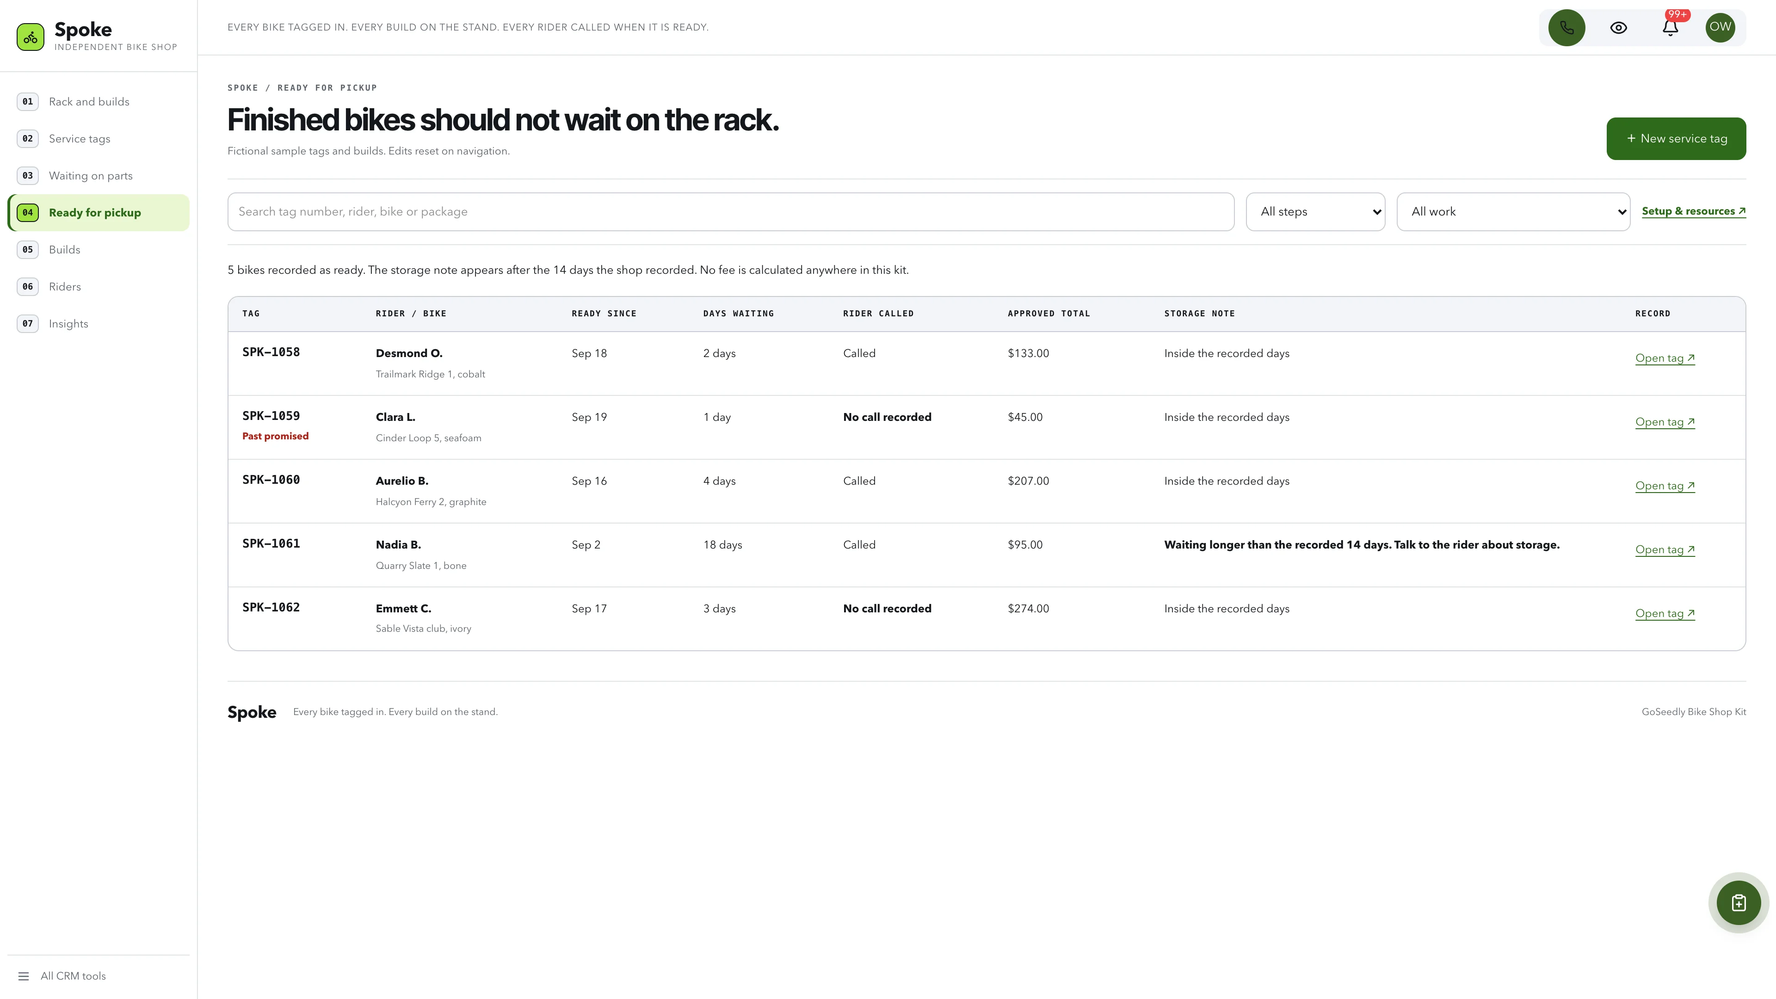Click the Spoke bicycle logo icon

point(31,37)
